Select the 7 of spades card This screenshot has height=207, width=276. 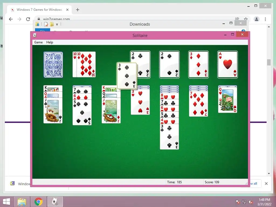click(82, 90)
